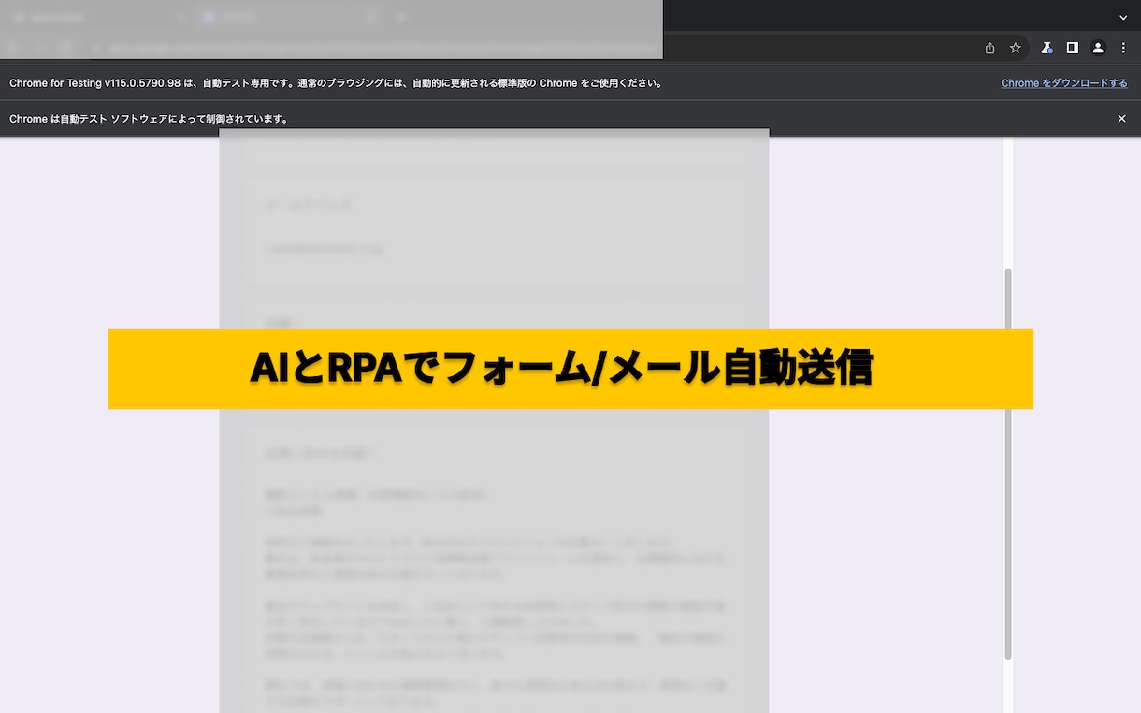Image resolution: width=1141 pixels, height=713 pixels.
Task: Dismiss the automated test software infobar
Action: coord(1122,119)
